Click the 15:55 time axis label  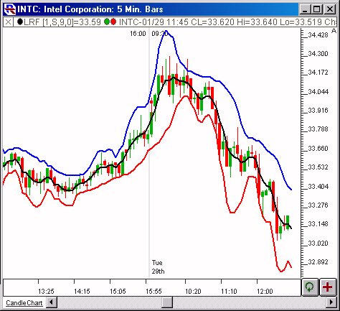point(154,292)
